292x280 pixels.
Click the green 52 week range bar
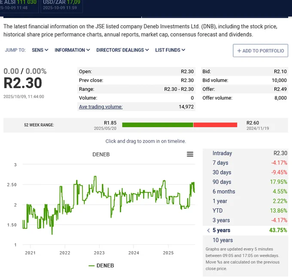(x=158, y=125)
